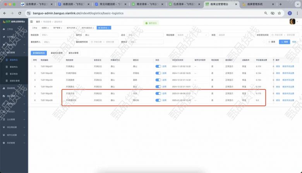This screenshot has width=302, height=173.
Task: Click the user avatar at top right
Action: coord(293,22)
